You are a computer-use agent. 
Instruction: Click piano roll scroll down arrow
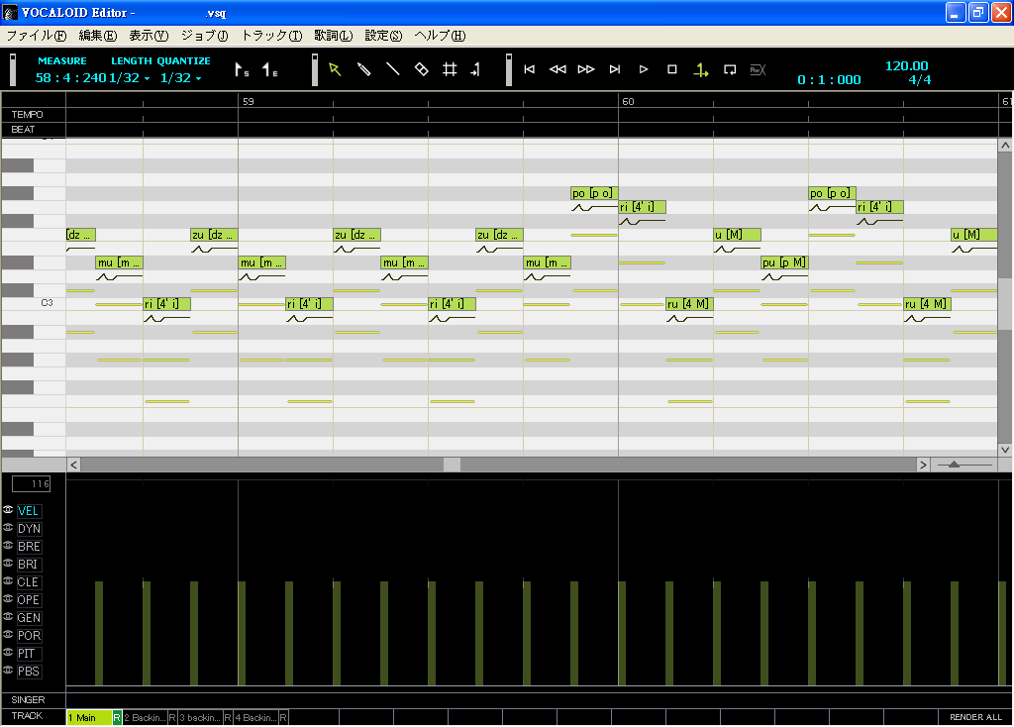[1005, 450]
